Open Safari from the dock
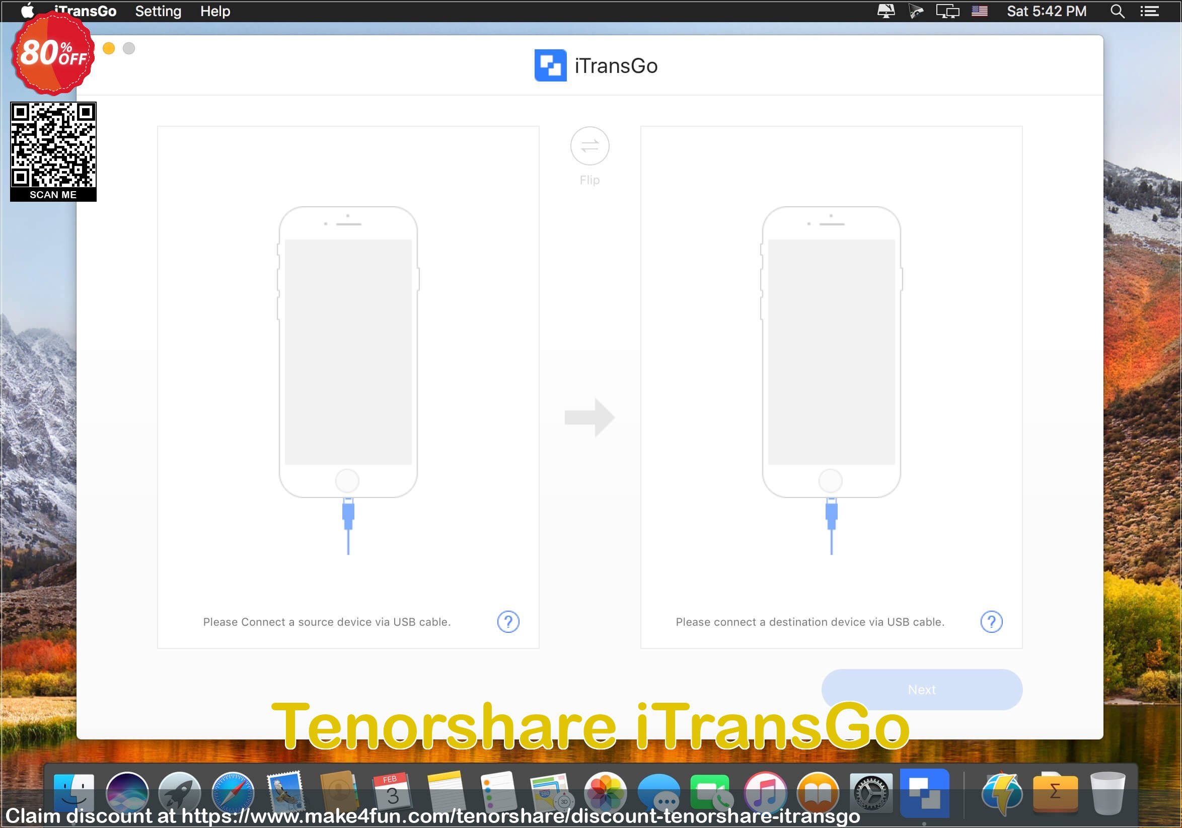 pos(233,792)
